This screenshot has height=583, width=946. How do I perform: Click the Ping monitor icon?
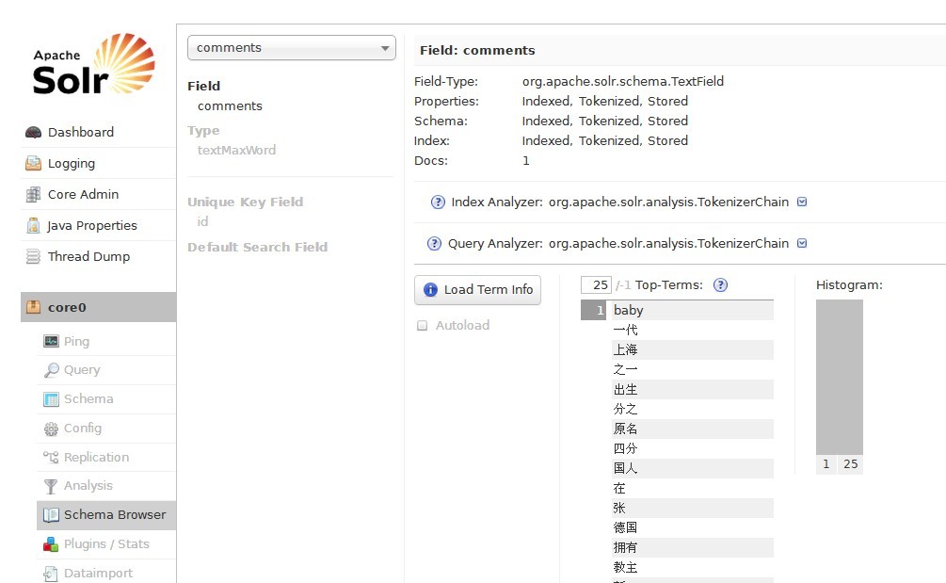coord(51,341)
